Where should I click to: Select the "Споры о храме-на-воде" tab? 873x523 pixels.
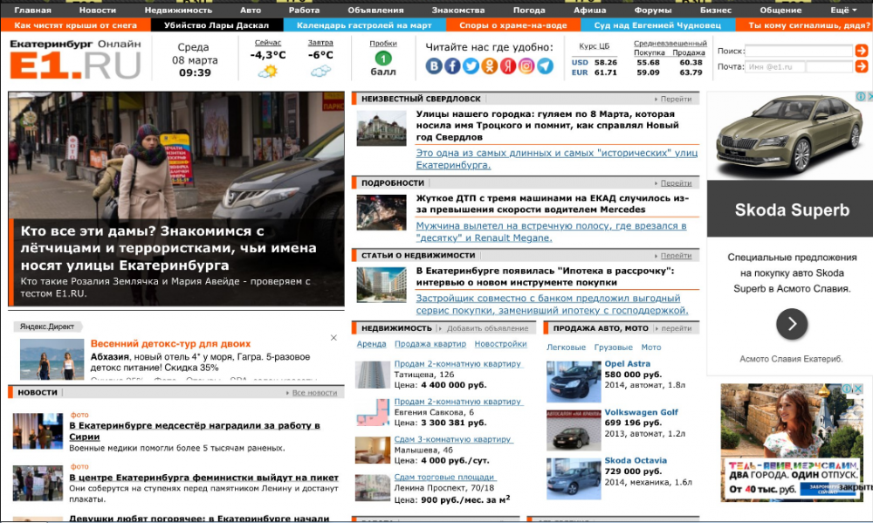[x=512, y=25]
